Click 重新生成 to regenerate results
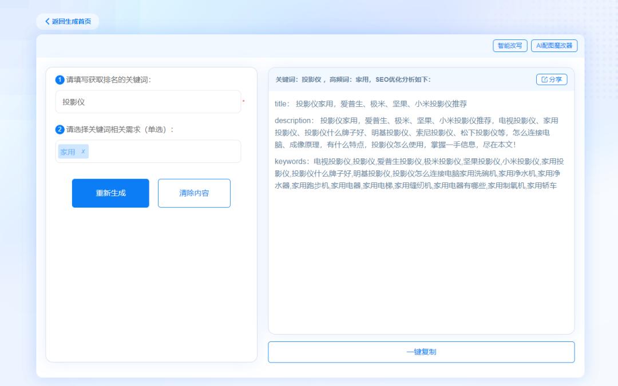The width and height of the screenshot is (618, 386). [x=110, y=193]
